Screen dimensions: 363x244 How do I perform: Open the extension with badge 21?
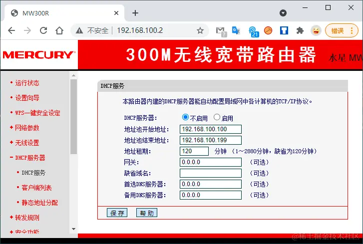(x=253, y=31)
